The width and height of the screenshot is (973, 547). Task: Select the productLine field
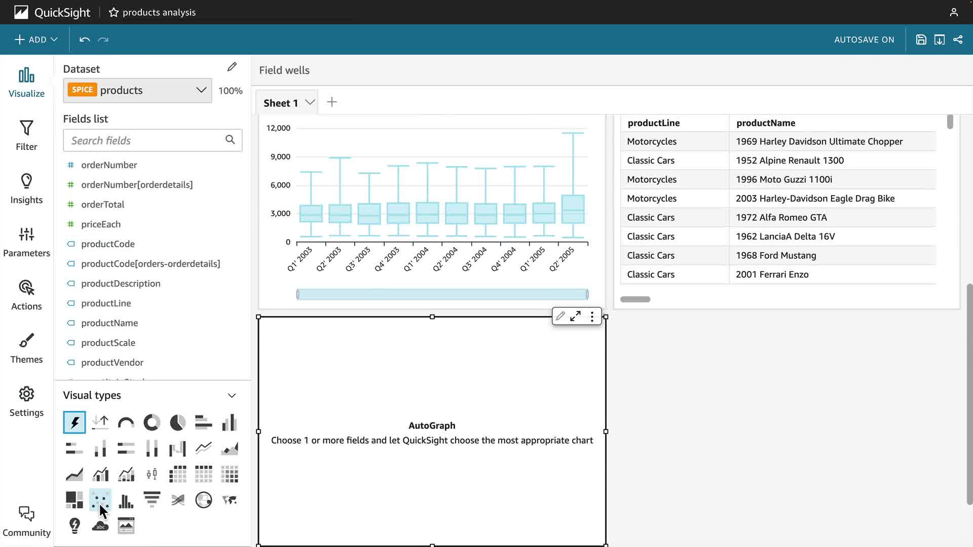pyautogui.click(x=106, y=303)
